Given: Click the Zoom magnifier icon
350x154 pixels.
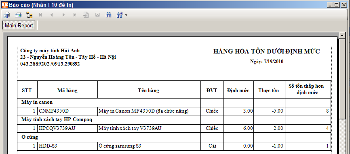Looking at the screenshot, I should pos(120,15).
